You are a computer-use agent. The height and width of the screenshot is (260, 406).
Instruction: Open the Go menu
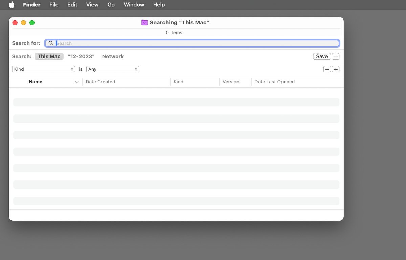tap(111, 5)
